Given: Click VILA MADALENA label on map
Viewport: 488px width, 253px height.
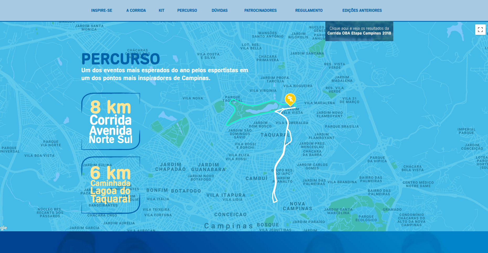Looking at the screenshot, I should 320,103.
